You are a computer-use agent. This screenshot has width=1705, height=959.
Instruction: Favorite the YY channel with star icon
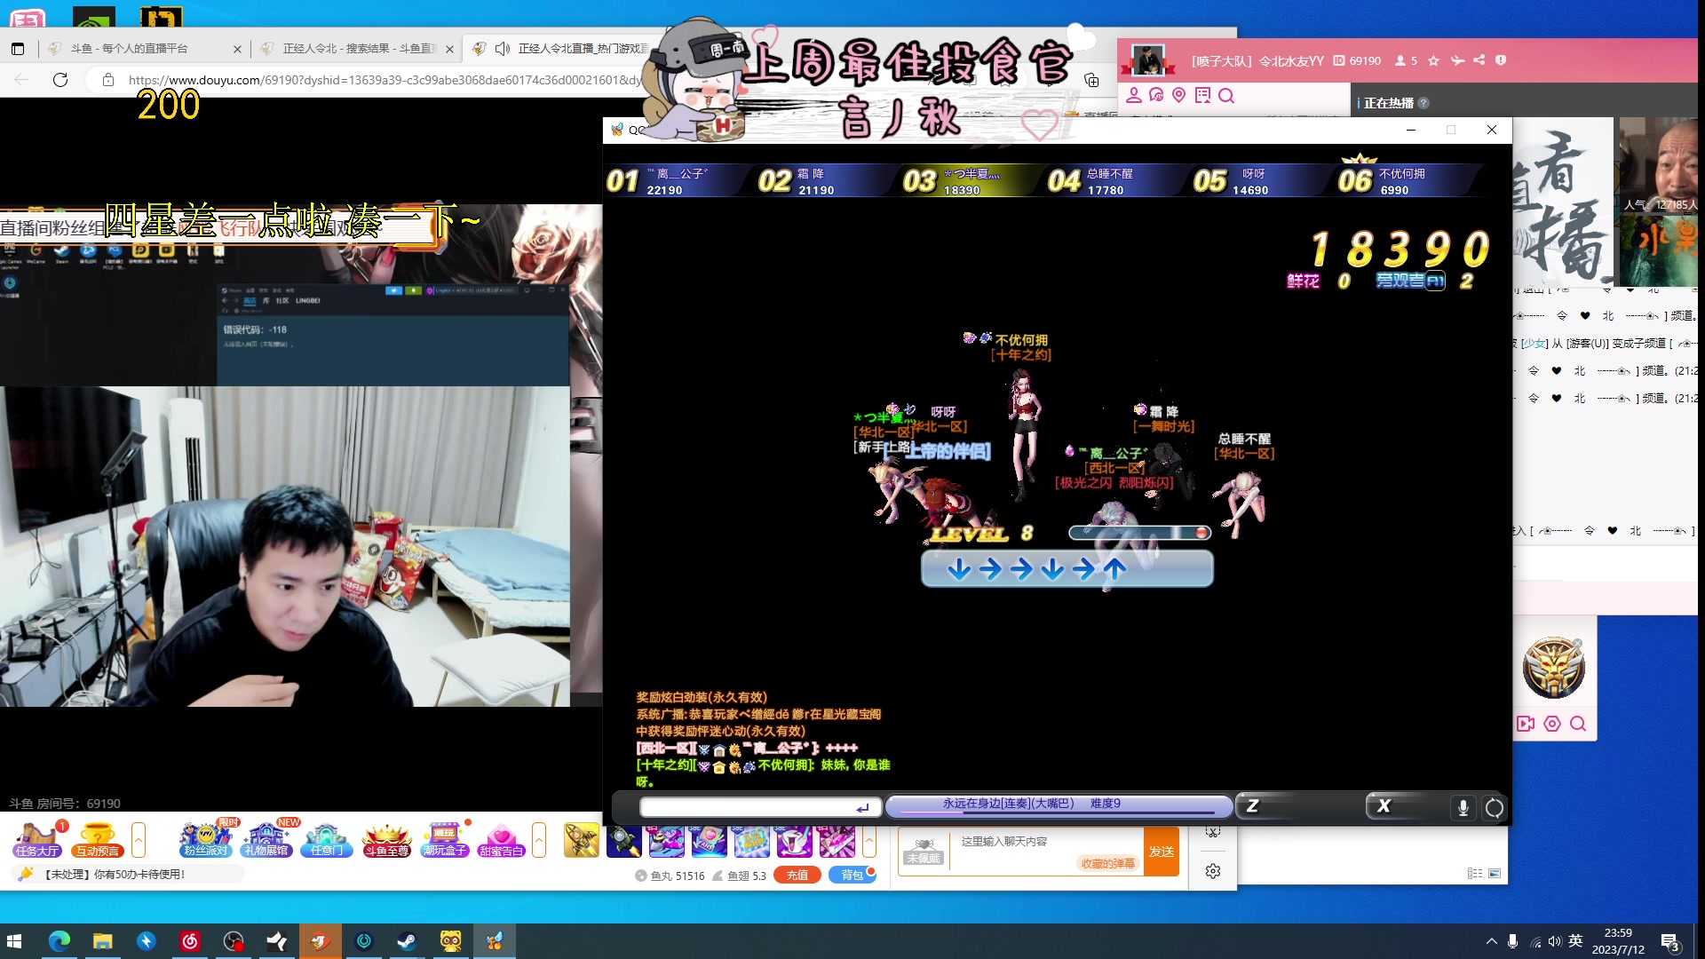pyautogui.click(x=1433, y=60)
